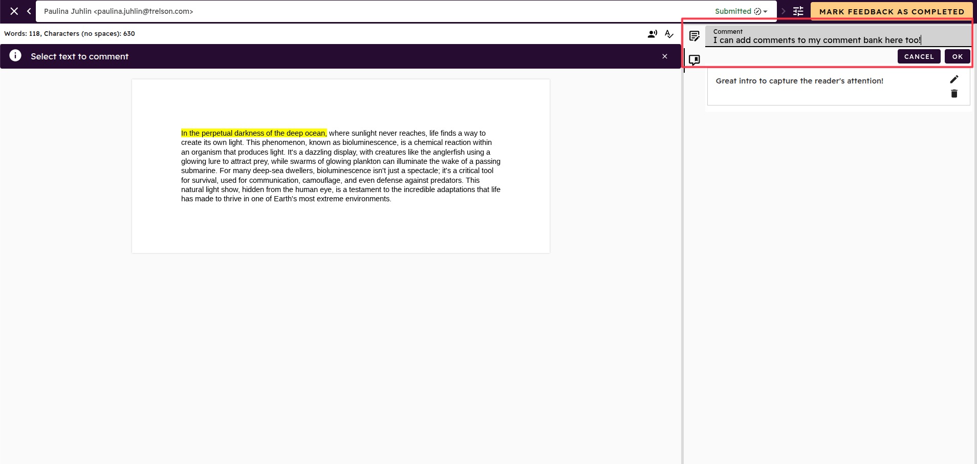Delete the 'Great intro' comment with trash icon
Screen dimensions: 977x464
pyautogui.click(x=954, y=94)
